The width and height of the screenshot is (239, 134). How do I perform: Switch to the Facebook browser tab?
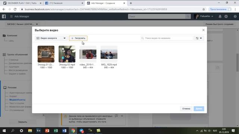tap(64, 3)
